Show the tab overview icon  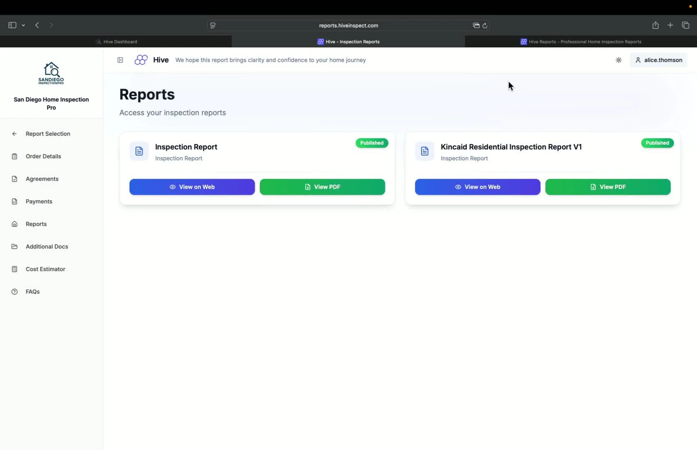click(685, 25)
